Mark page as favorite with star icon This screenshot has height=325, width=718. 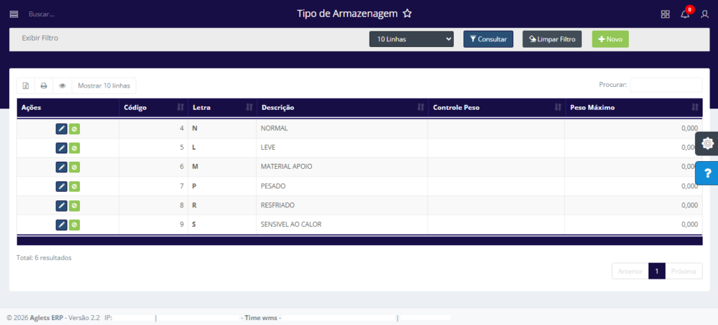407,14
